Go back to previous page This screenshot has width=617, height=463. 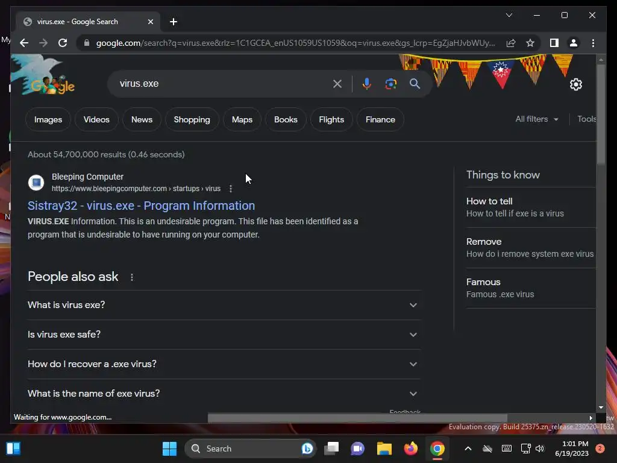24,43
